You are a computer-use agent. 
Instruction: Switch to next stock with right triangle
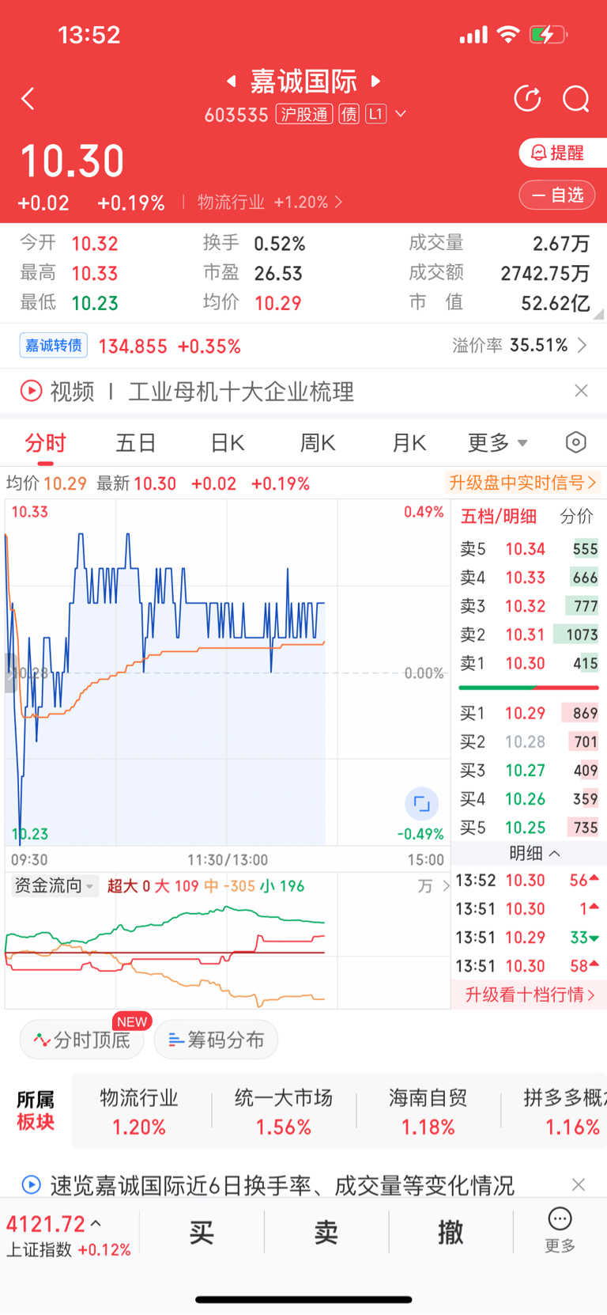click(376, 81)
